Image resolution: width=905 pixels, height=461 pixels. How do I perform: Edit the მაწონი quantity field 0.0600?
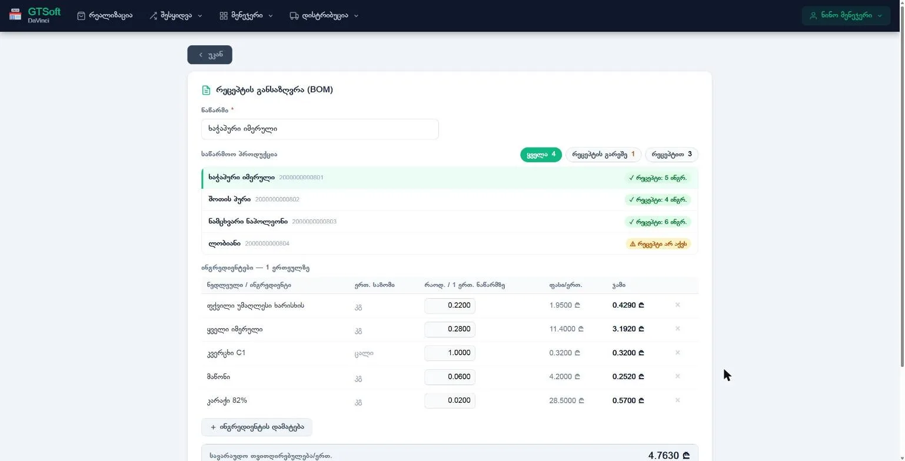coord(450,377)
